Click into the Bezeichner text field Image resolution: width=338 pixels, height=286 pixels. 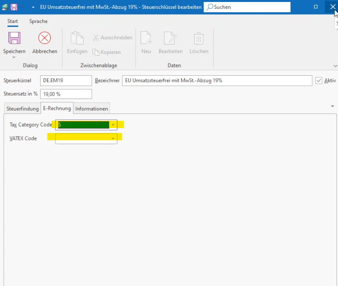(217, 81)
